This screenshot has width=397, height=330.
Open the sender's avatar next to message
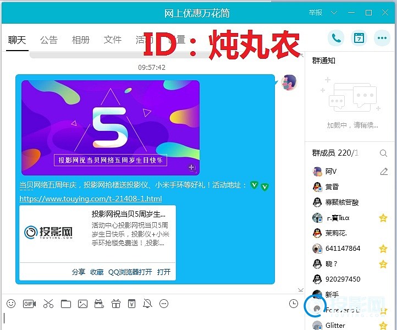click(x=289, y=82)
